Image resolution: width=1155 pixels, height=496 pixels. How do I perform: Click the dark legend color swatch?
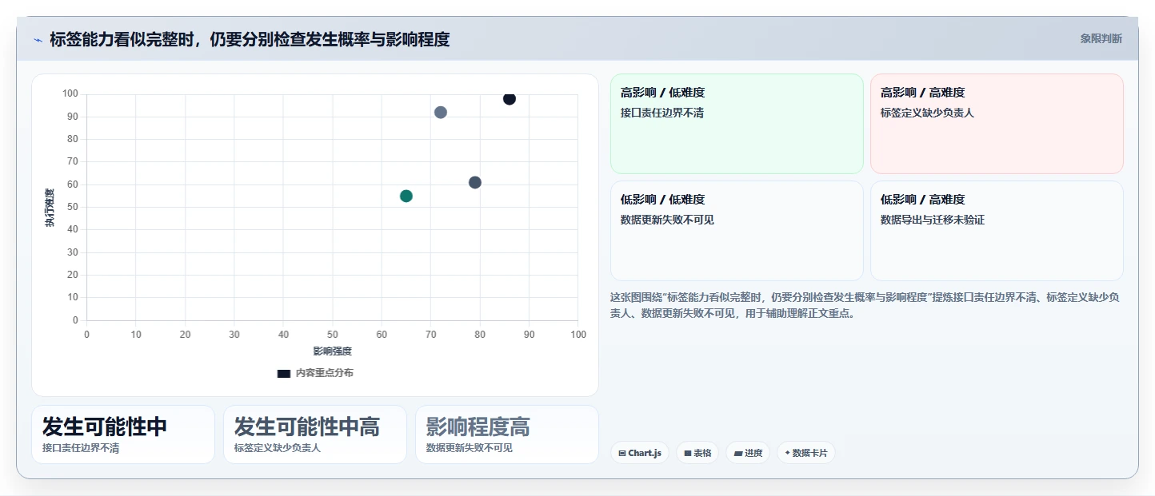[284, 374]
